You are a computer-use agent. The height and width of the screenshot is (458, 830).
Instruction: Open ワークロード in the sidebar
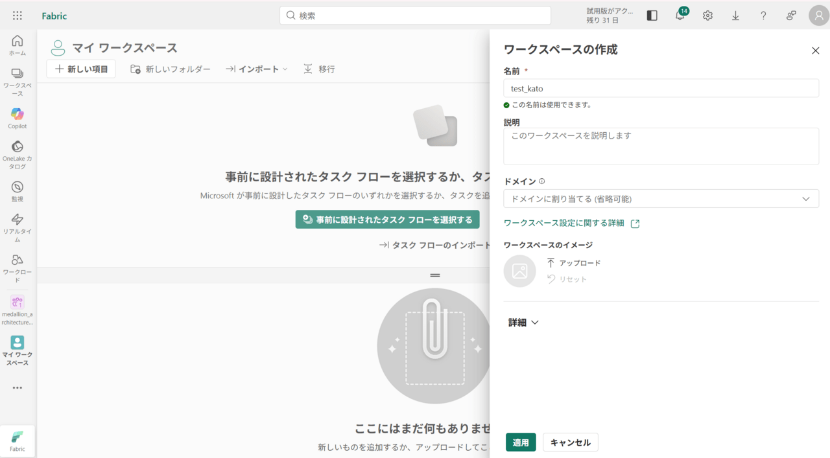tap(18, 267)
